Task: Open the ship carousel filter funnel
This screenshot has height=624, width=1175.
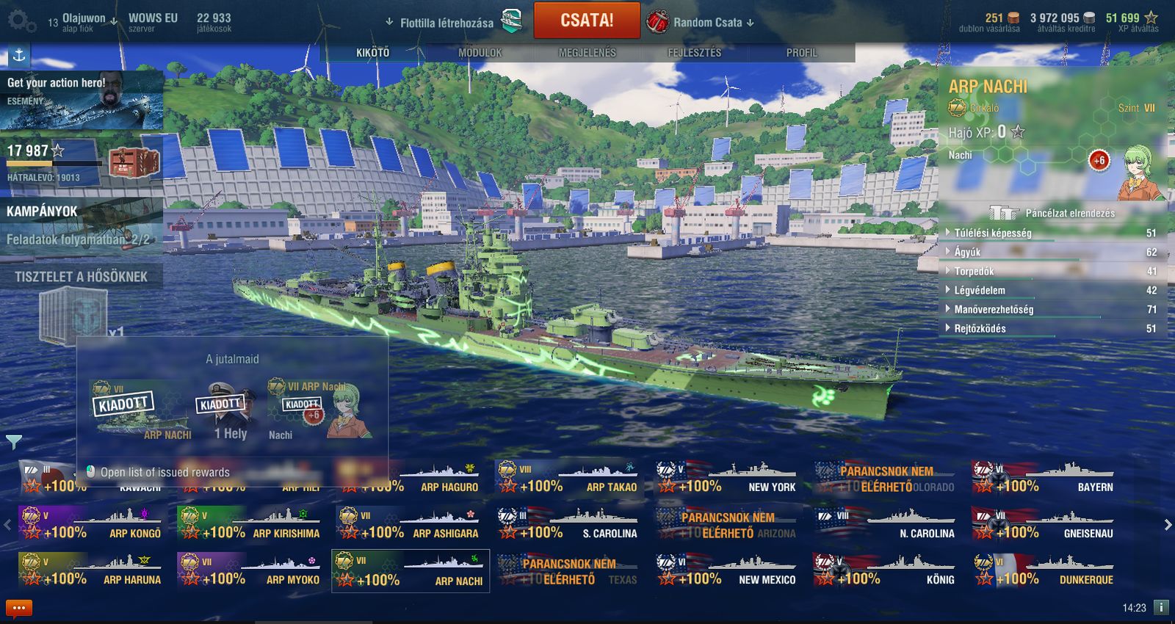Action: pos(14,441)
